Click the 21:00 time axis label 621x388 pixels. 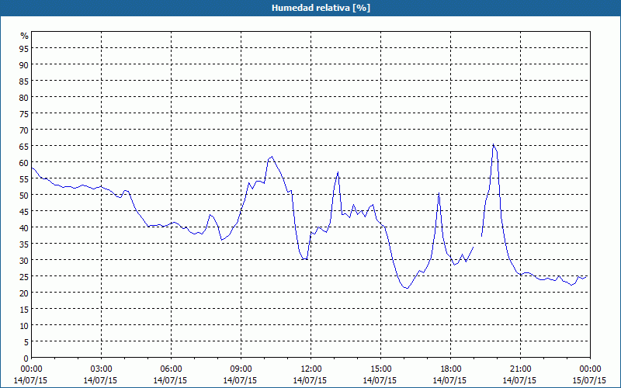click(x=520, y=369)
